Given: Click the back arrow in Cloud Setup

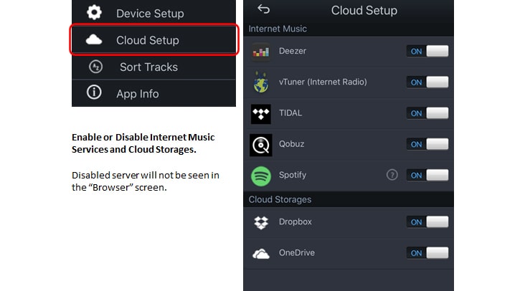Looking at the screenshot, I should coord(264,9).
